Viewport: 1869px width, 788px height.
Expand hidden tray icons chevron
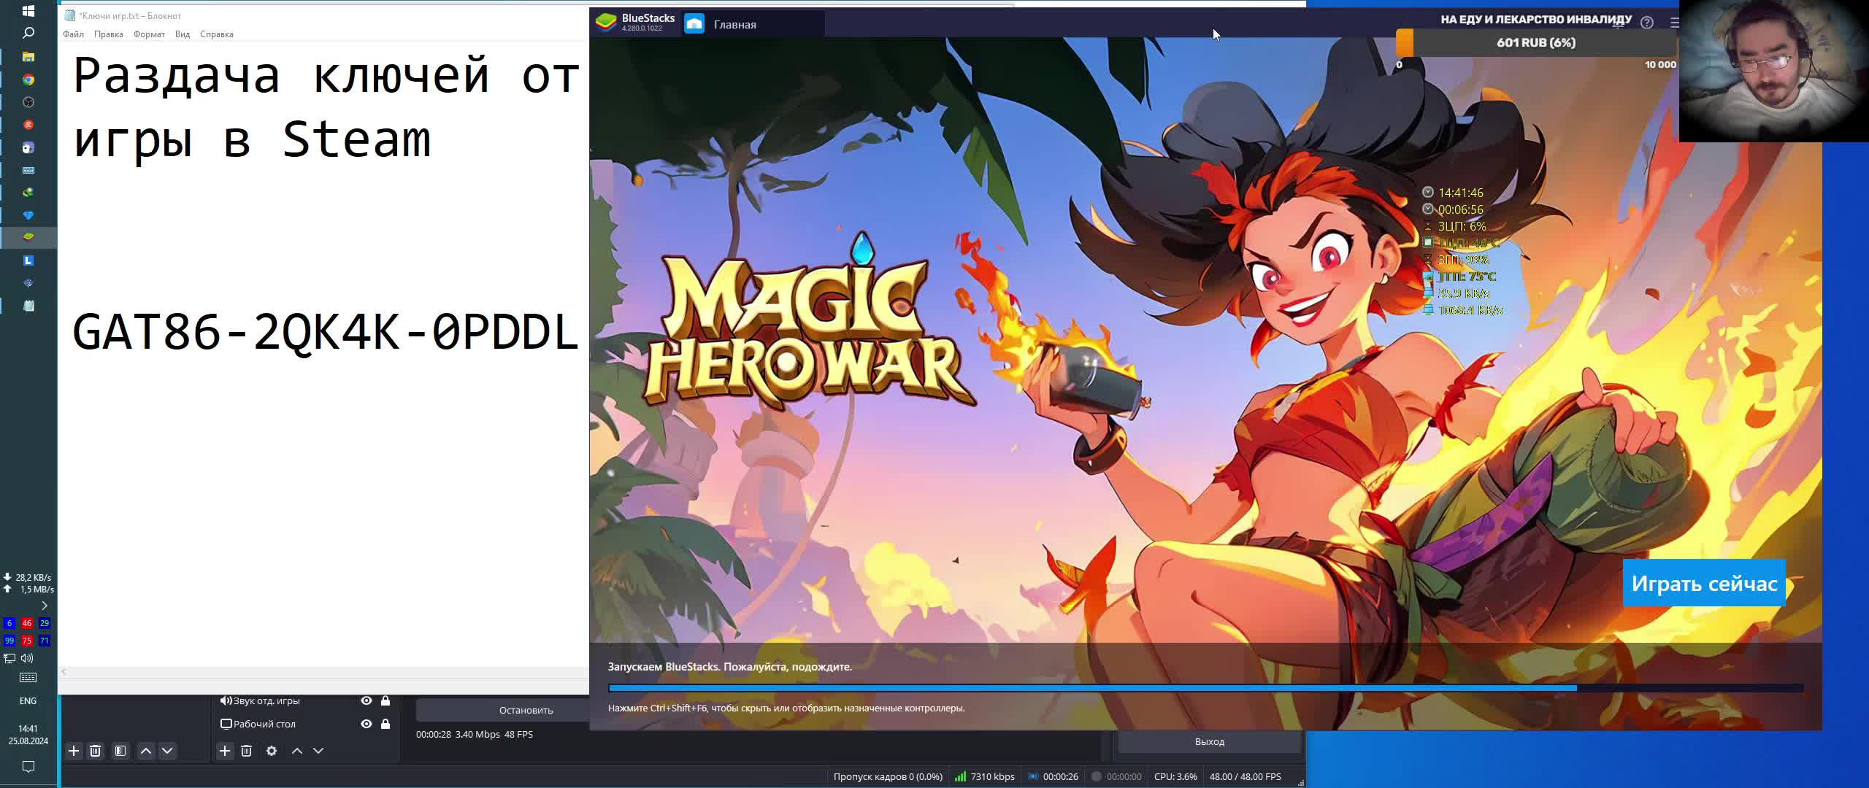[45, 606]
